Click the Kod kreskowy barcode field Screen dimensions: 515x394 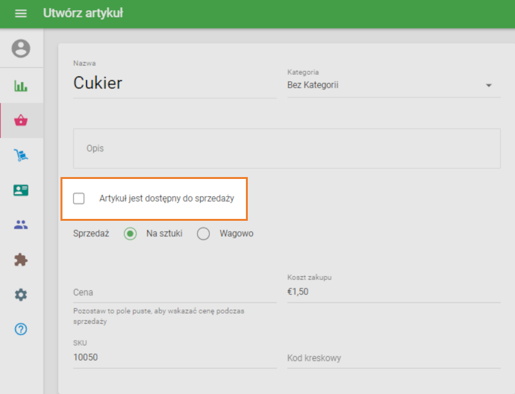(x=393, y=358)
